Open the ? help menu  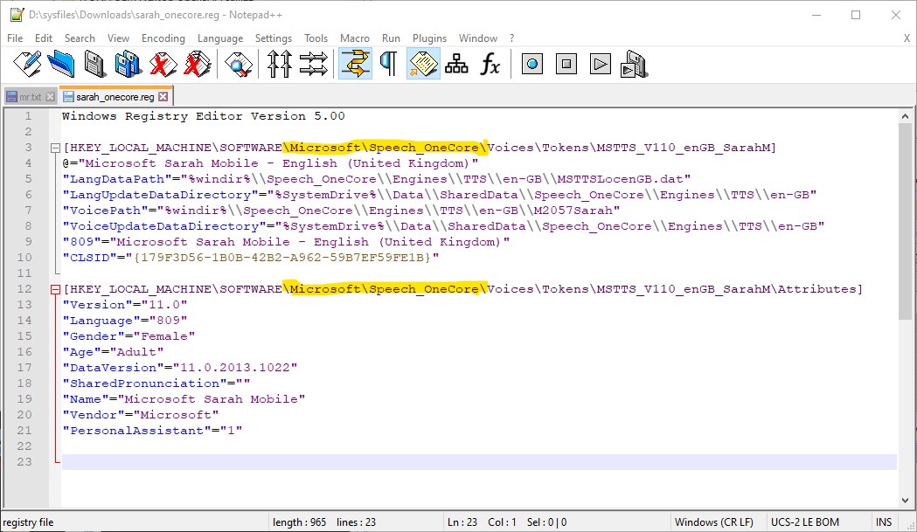click(x=511, y=38)
